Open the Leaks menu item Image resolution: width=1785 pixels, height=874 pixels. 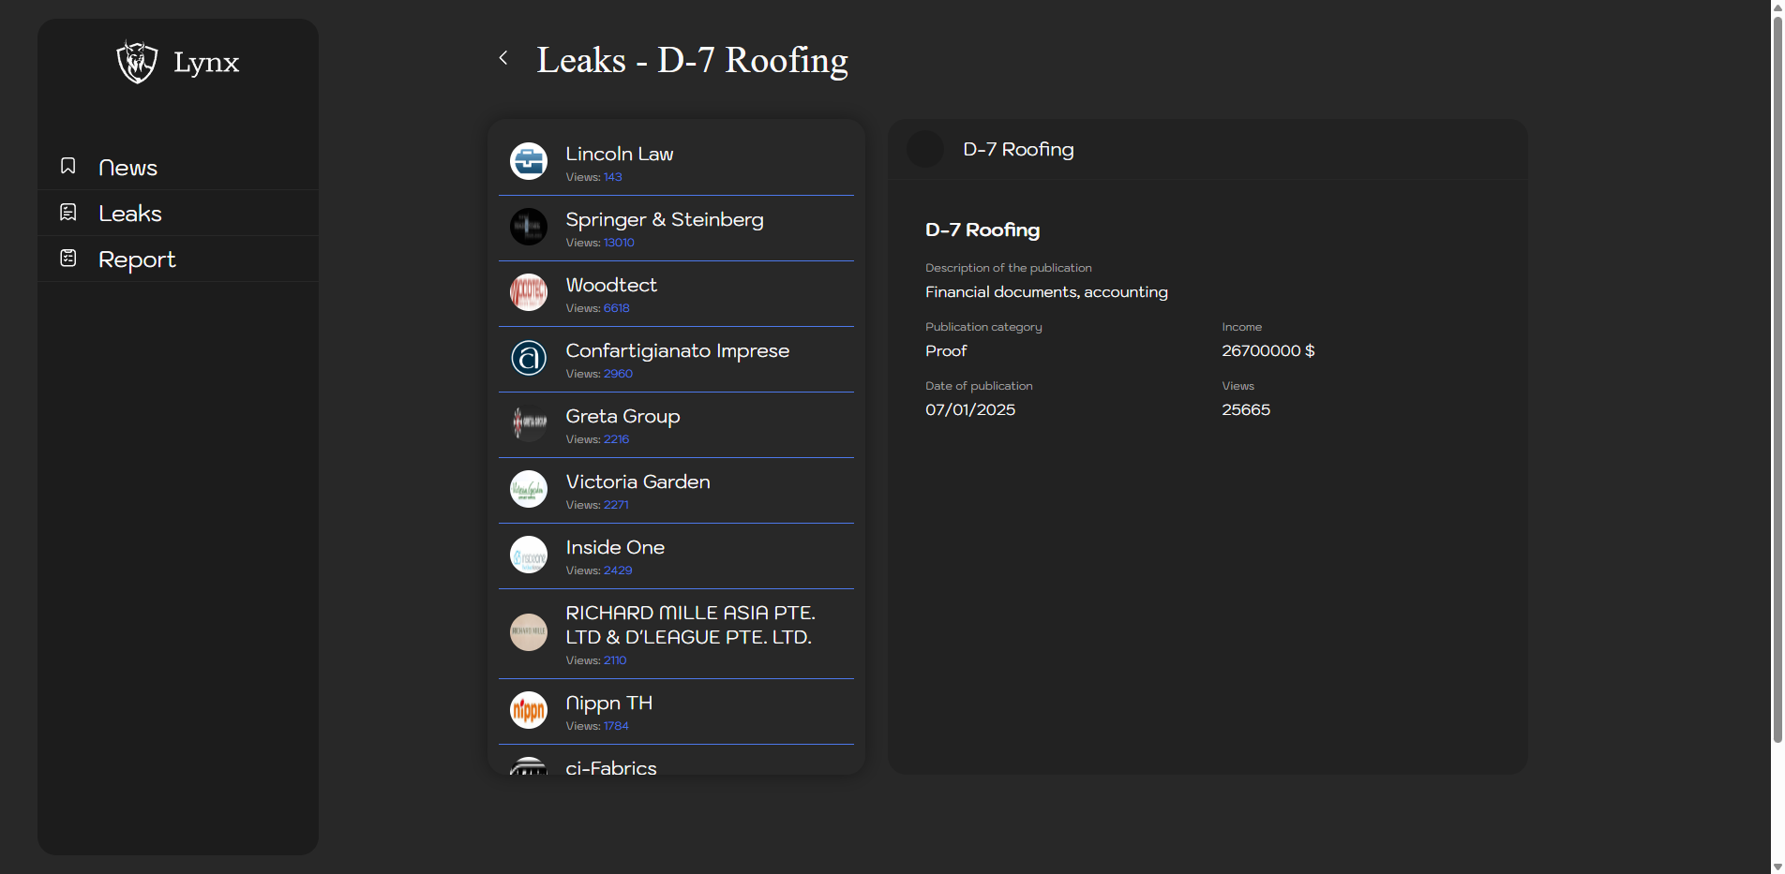(130, 214)
